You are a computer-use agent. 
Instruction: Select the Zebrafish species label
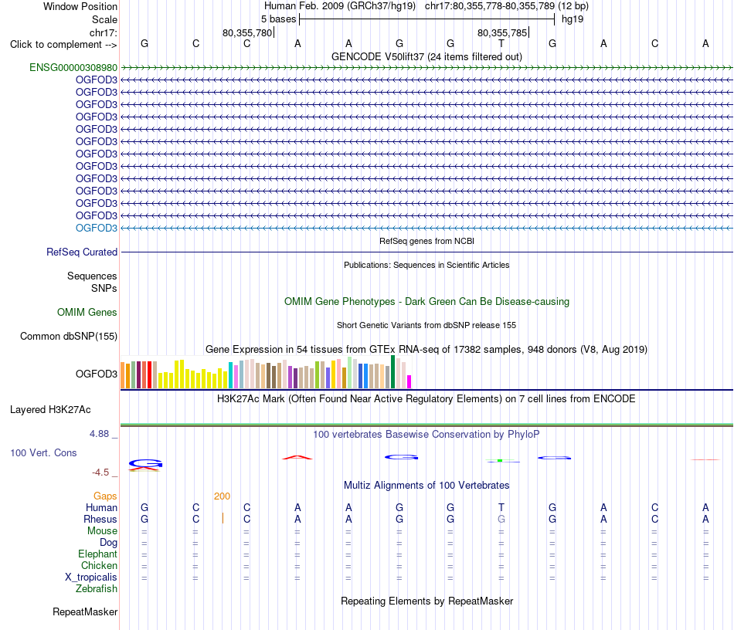[97, 589]
